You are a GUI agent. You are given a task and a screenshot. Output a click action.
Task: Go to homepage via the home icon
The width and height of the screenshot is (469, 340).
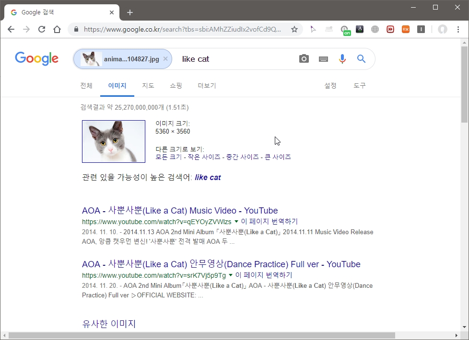tap(57, 29)
